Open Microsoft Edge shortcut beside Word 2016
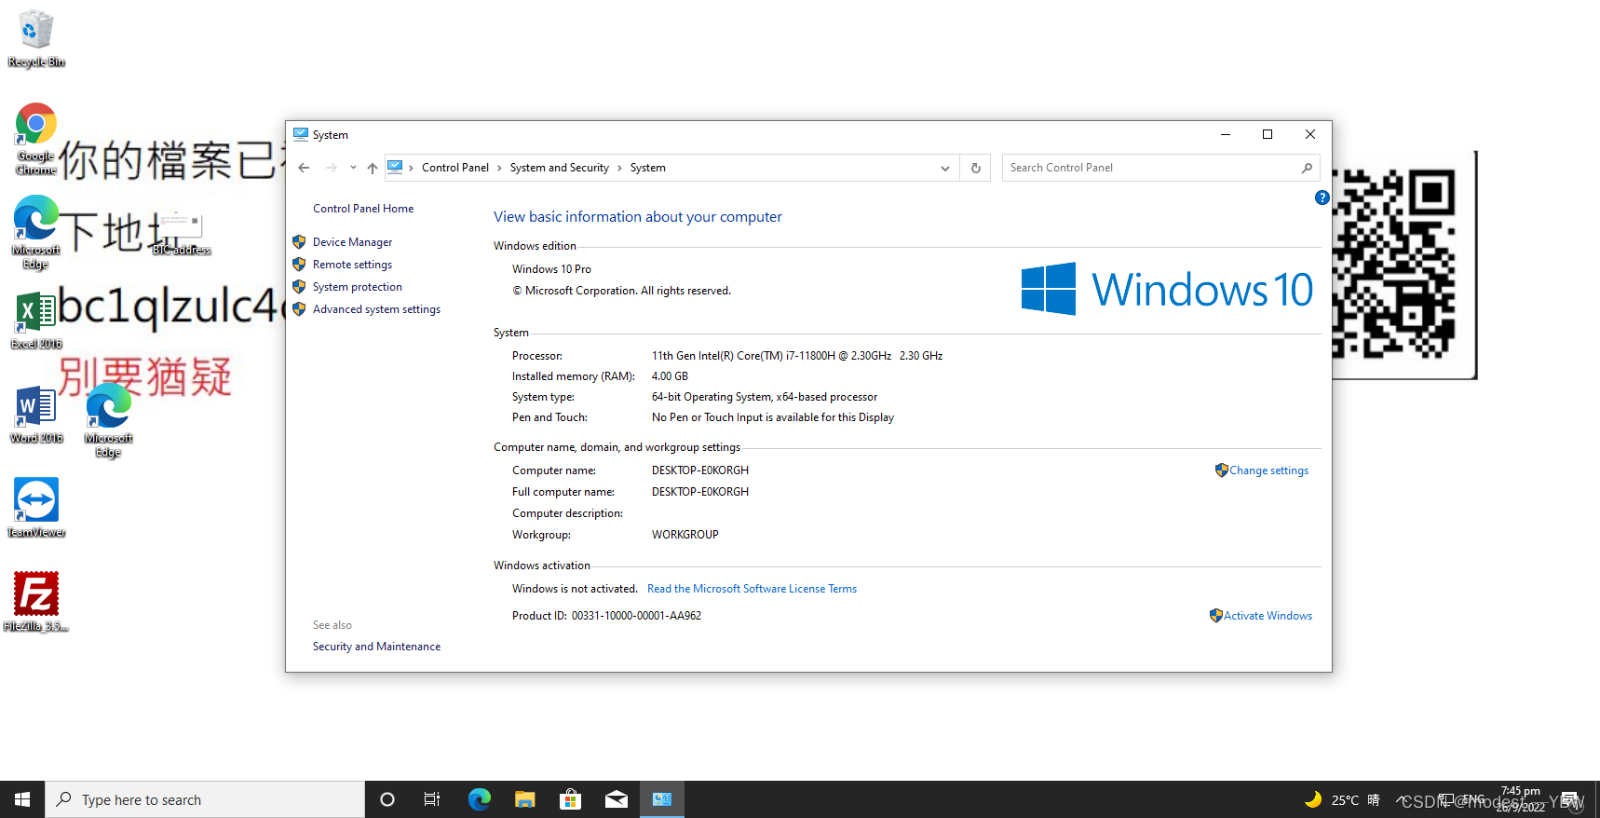 pos(109,421)
